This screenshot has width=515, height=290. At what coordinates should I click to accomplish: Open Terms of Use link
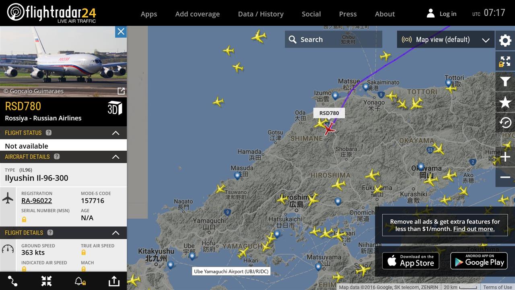click(x=498, y=287)
